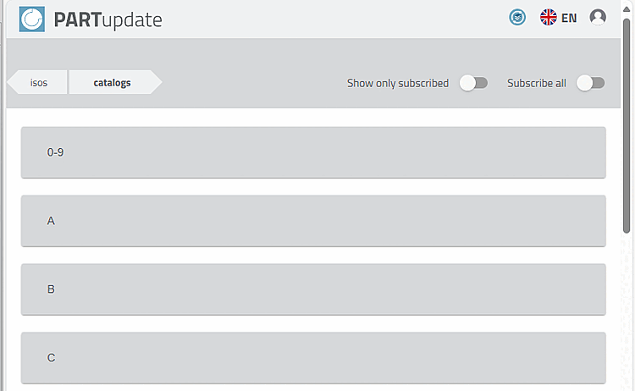Screen dimensions: 635x391
Task: Click the scrollbar track below the thumb
Action: pos(627,313)
